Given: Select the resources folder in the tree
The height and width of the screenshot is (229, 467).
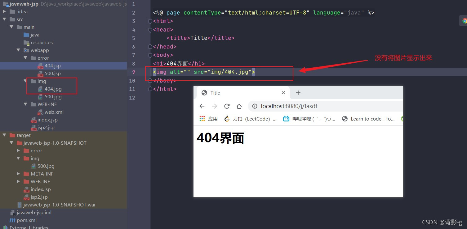Looking at the screenshot, I should click(42, 43).
